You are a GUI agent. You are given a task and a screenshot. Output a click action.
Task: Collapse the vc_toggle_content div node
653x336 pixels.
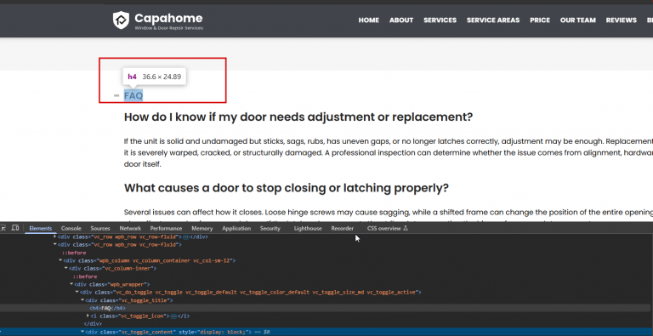click(x=82, y=332)
